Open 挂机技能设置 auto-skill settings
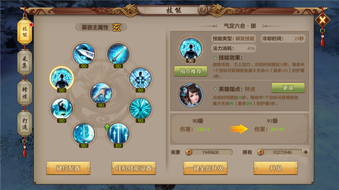Screen dimensions: 339x190 134,168
